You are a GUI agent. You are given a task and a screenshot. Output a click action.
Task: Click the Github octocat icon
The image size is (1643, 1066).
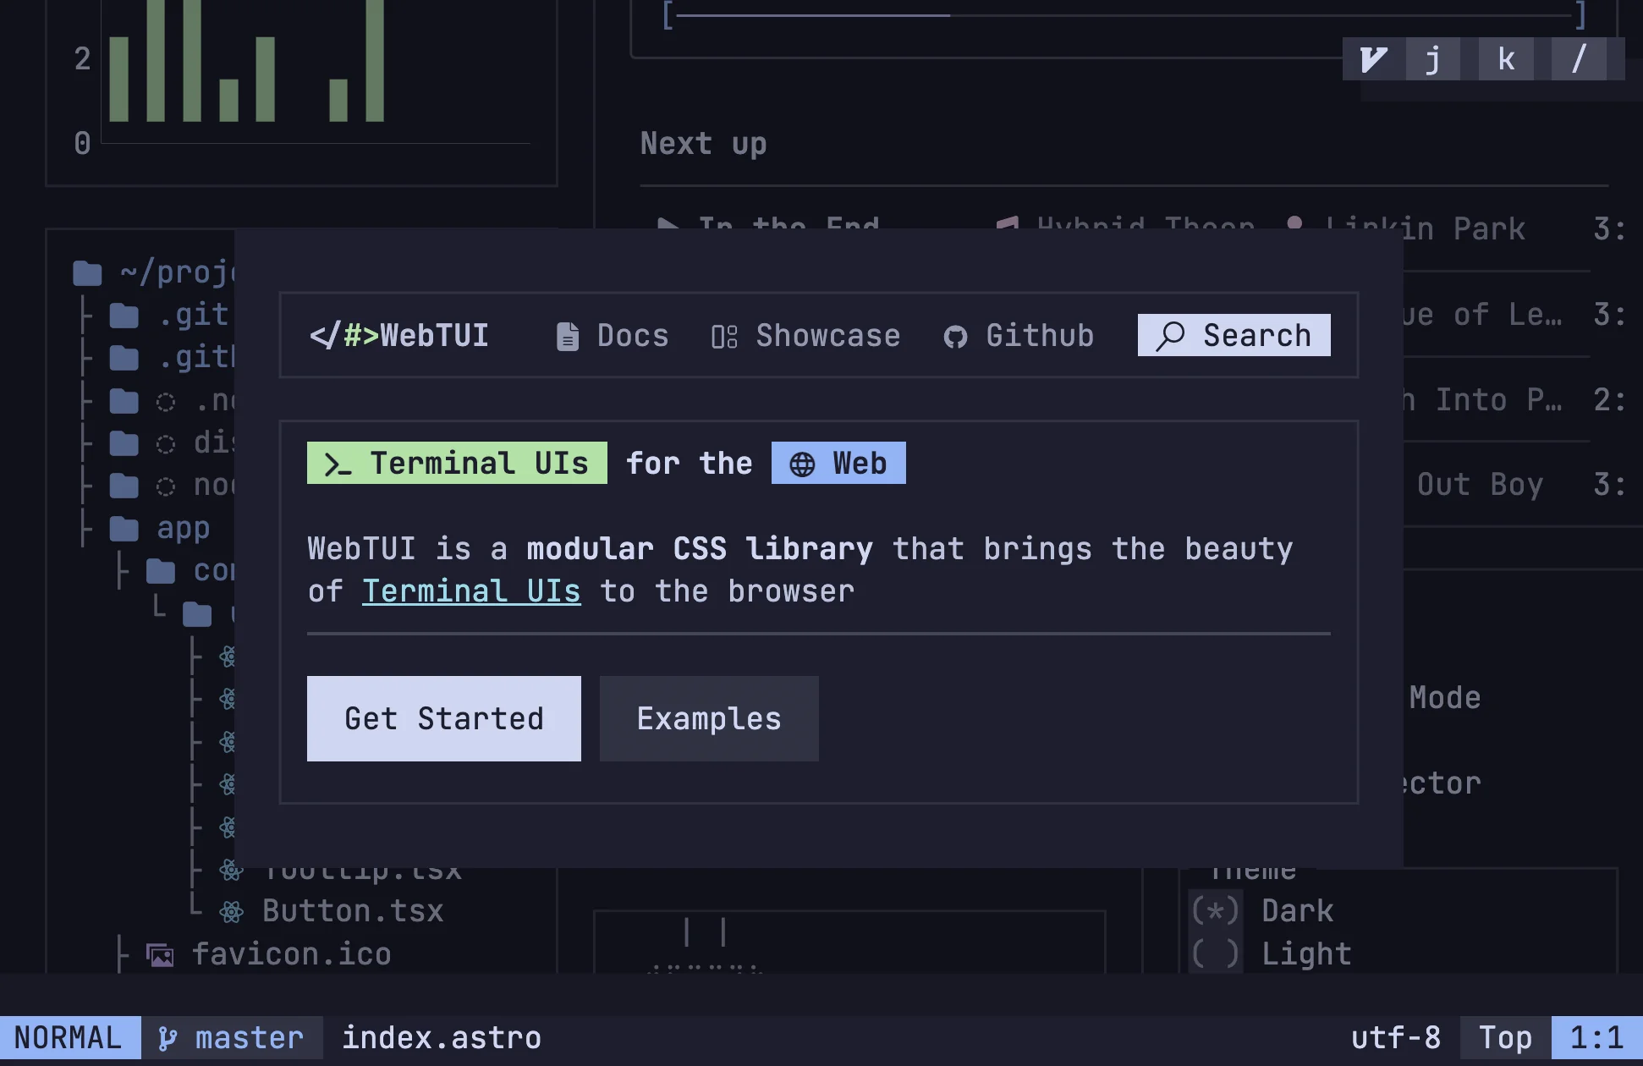click(955, 338)
